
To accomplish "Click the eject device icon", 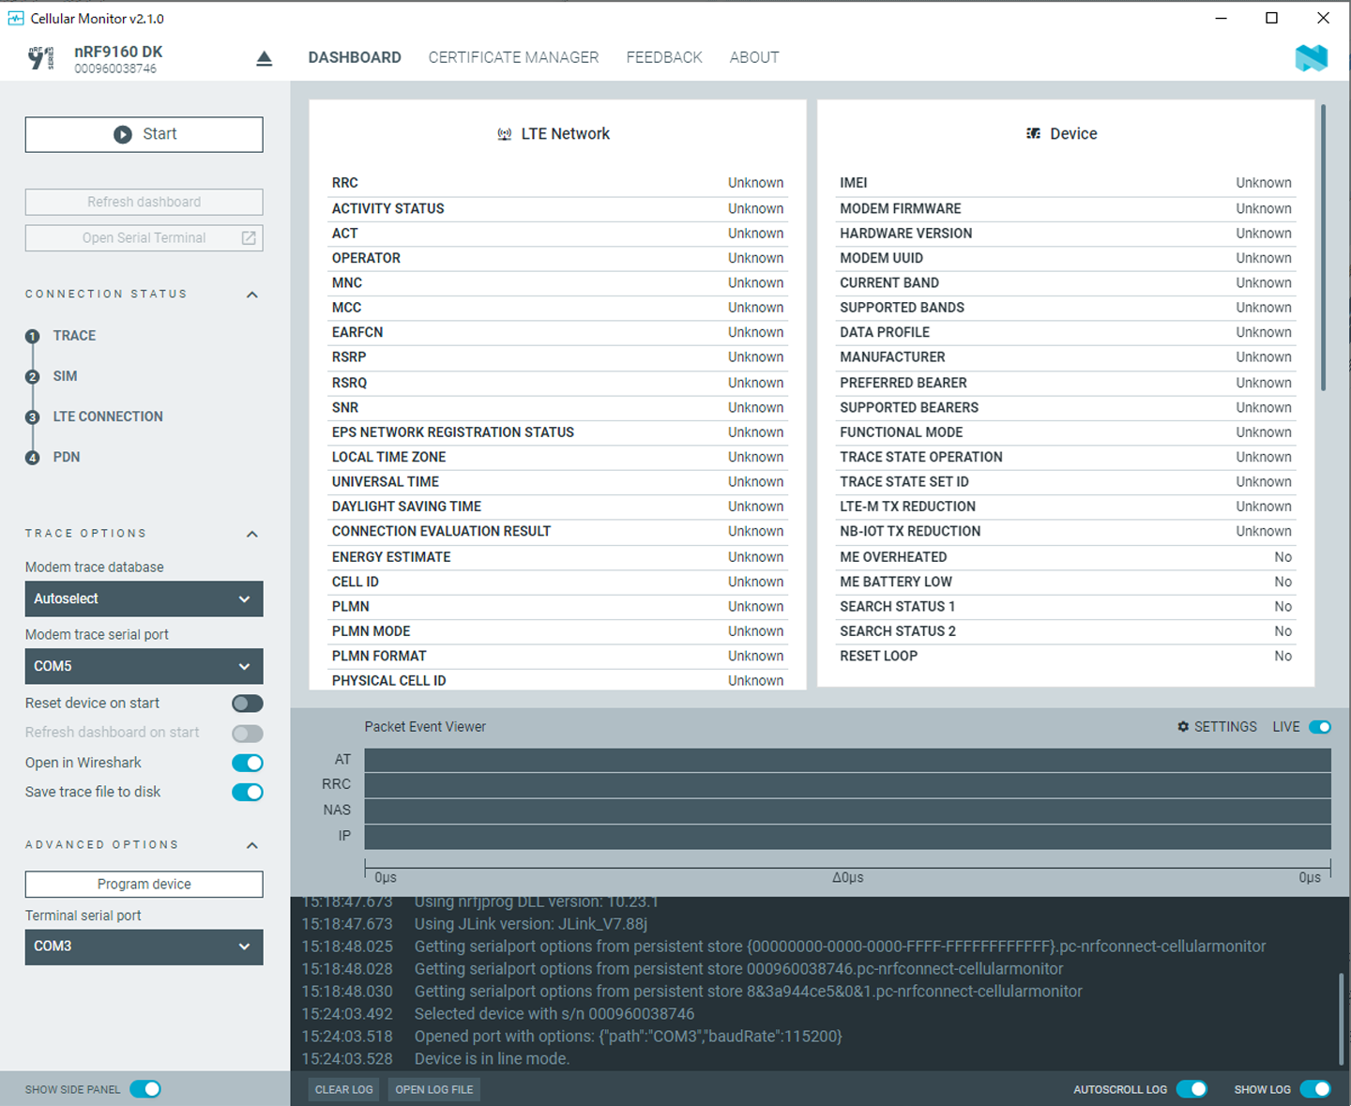I will pos(264,59).
